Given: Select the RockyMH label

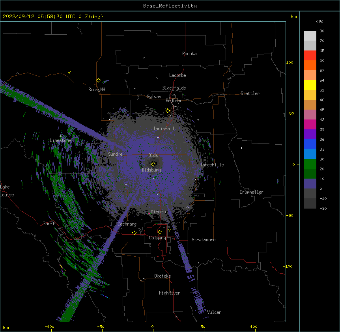Looking at the screenshot, I should [x=97, y=90].
